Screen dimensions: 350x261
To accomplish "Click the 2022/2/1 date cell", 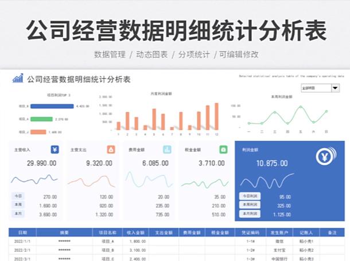I will tap(22, 250).
